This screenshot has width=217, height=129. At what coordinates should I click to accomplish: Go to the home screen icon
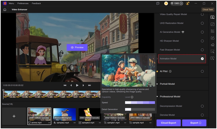coord(5,10)
